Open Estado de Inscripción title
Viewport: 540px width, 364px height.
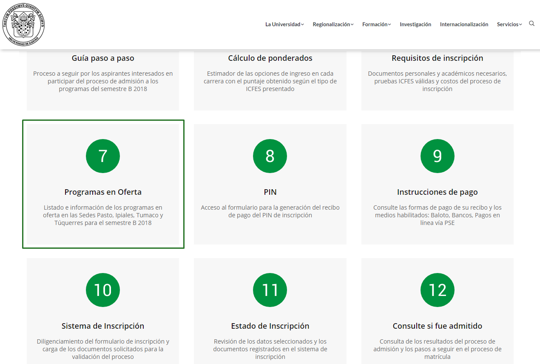point(270,326)
